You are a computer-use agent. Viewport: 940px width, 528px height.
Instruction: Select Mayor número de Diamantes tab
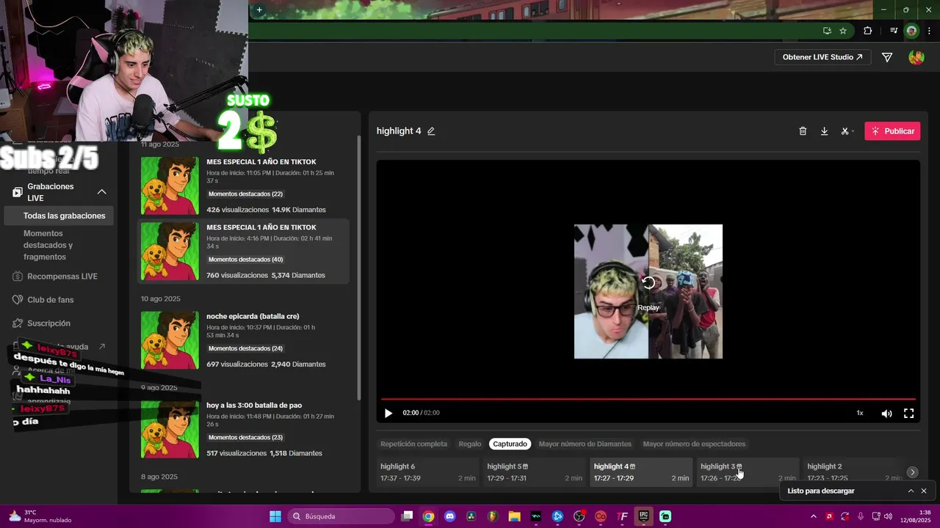click(585, 444)
